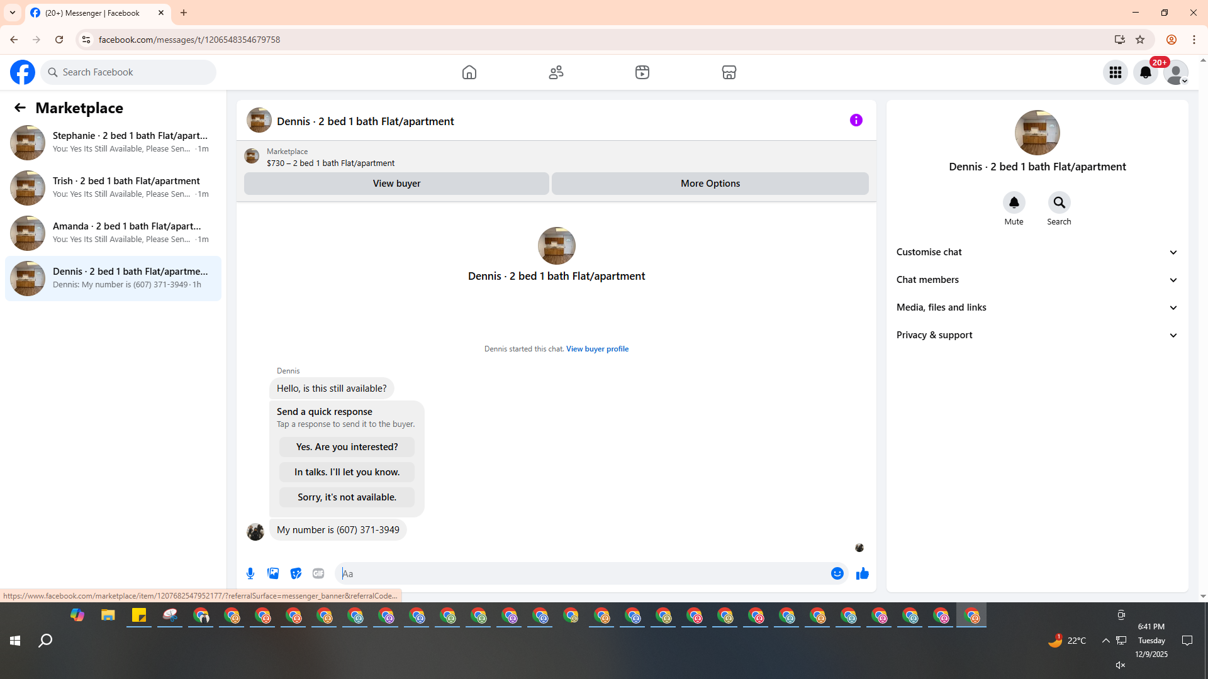This screenshot has height=679, width=1208.
Task: Send a thumbs-up like
Action: point(862,573)
